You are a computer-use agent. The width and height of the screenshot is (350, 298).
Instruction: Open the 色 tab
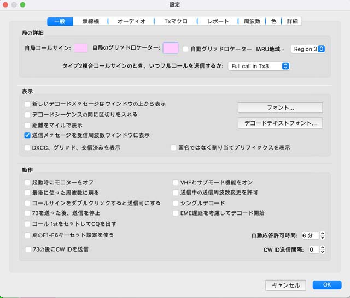tap(273, 21)
